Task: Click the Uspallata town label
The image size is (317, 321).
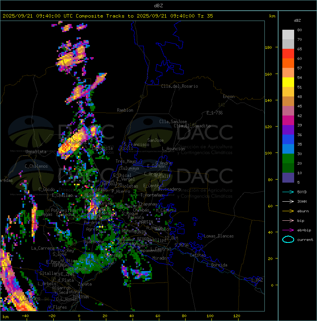Action: click(36, 152)
